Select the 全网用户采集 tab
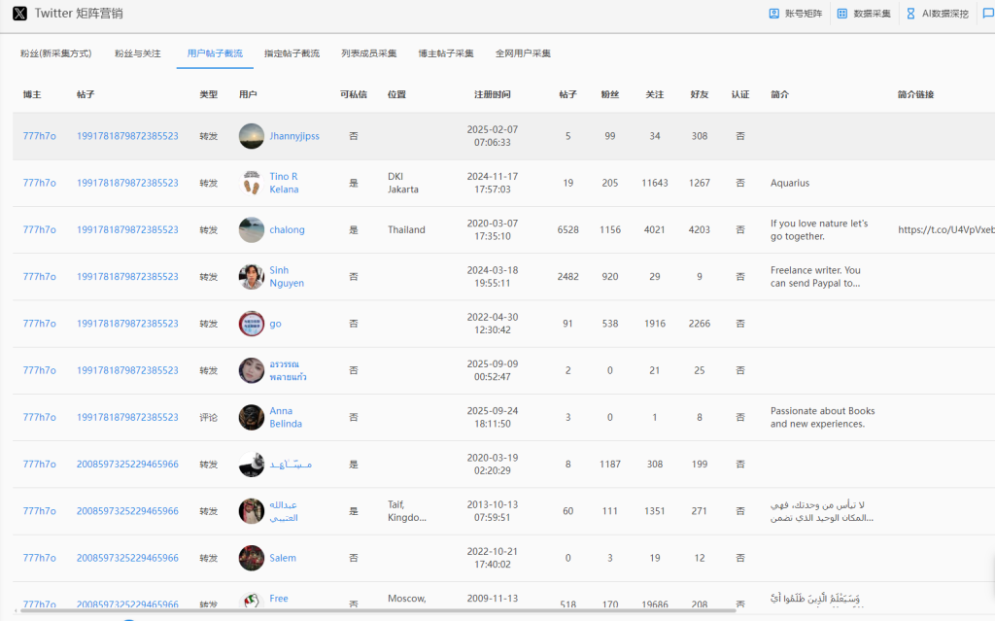The height and width of the screenshot is (621, 995). (523, 53)
